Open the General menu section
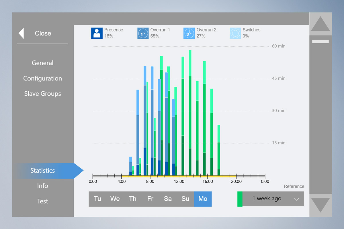Viewport: 344px width, 229px height. tap(42, 63)
